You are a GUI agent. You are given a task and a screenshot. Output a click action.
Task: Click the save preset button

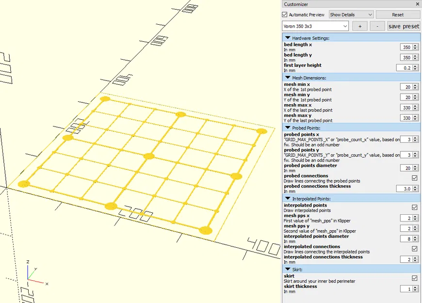[404, 26]
